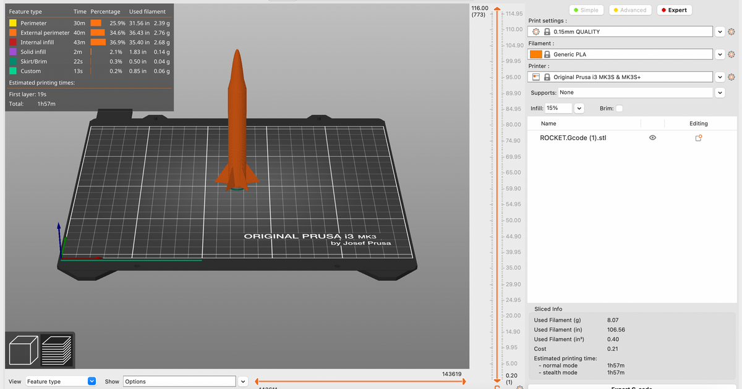Select the Expert mode tab
The height and width of the screenshot is (389, 742).
coord(674,10)
